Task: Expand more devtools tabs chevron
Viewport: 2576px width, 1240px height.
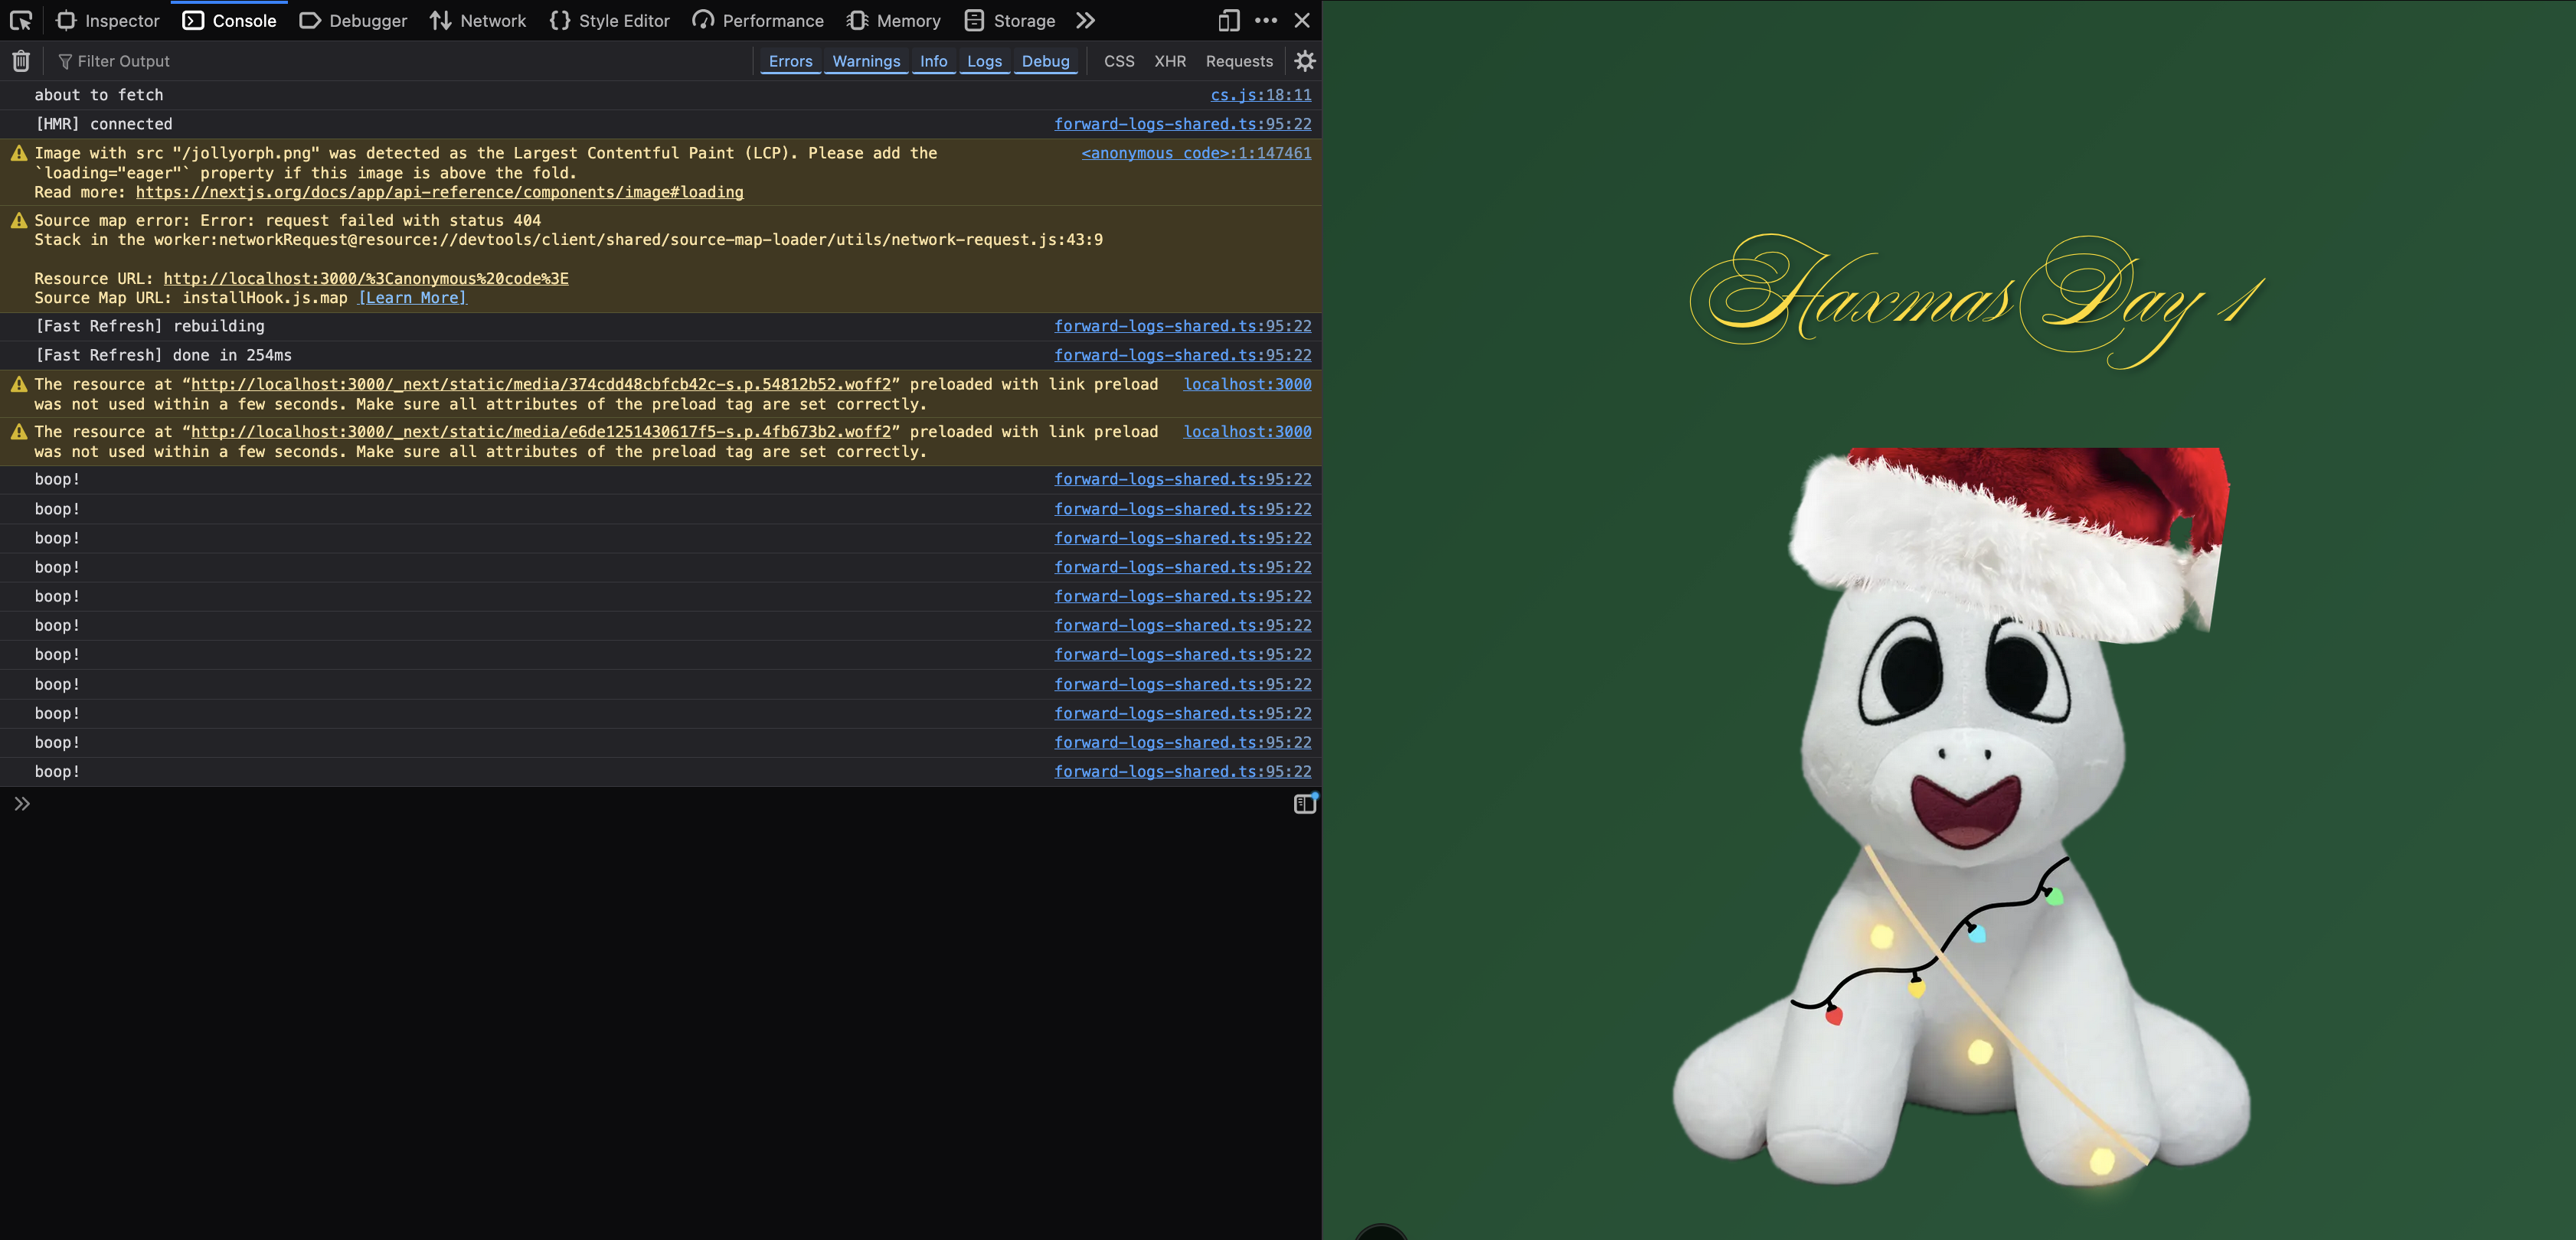Action: (1085, 20)
